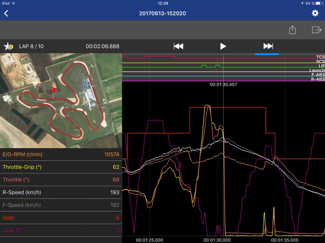Tap the blue timeline position indicator bar
The image size is (325, 243).
point(267,54)
